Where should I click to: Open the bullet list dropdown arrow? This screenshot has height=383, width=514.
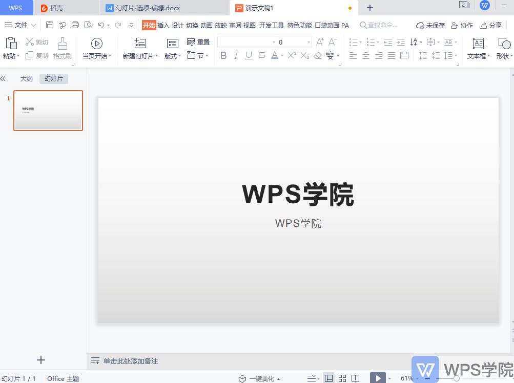[361, 42]
